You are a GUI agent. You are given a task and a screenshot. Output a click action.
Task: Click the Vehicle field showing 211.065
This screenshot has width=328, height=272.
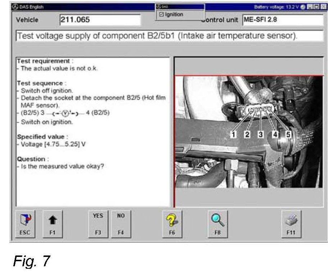100,20
